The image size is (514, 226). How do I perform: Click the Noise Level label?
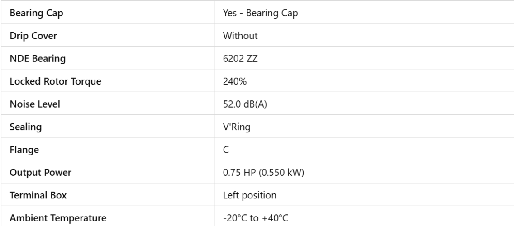(x=32, y=104)
